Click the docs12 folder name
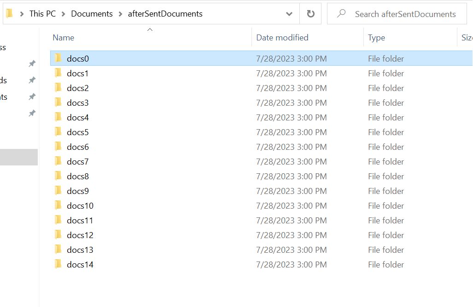473x307 pixels. (x=80, y=235)
